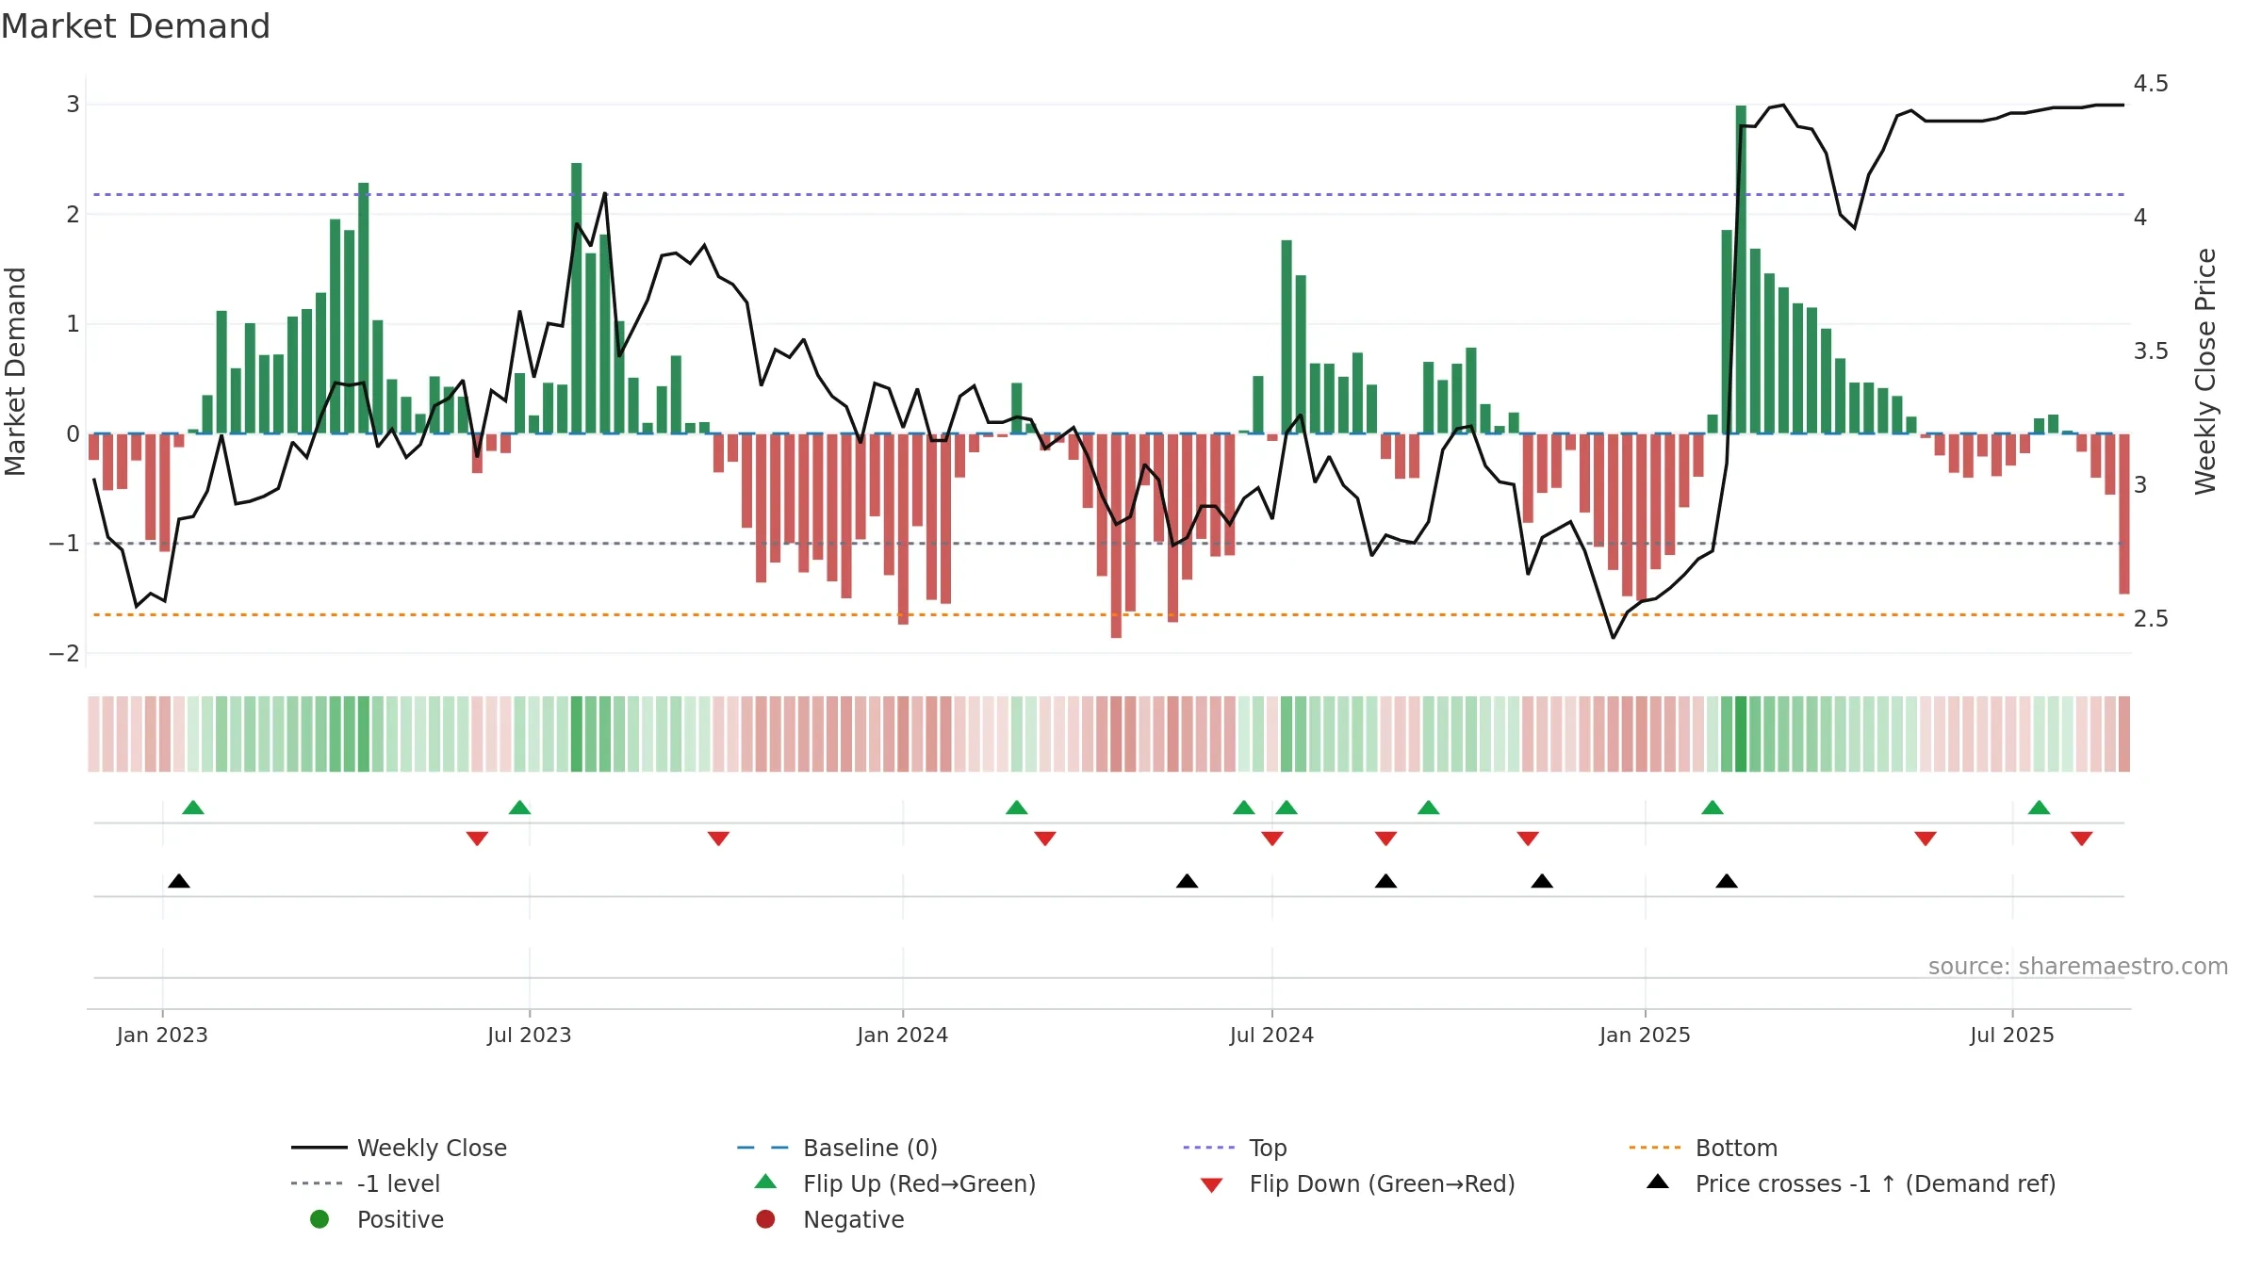The width and height of the screenshot is (2262, 1272).
Task: Click the 2.5 price axis tick label
Action: click(2151, 619)
